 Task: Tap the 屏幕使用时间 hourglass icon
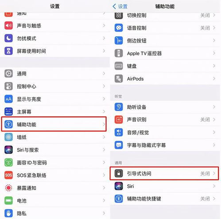click(x=8, y=51)
